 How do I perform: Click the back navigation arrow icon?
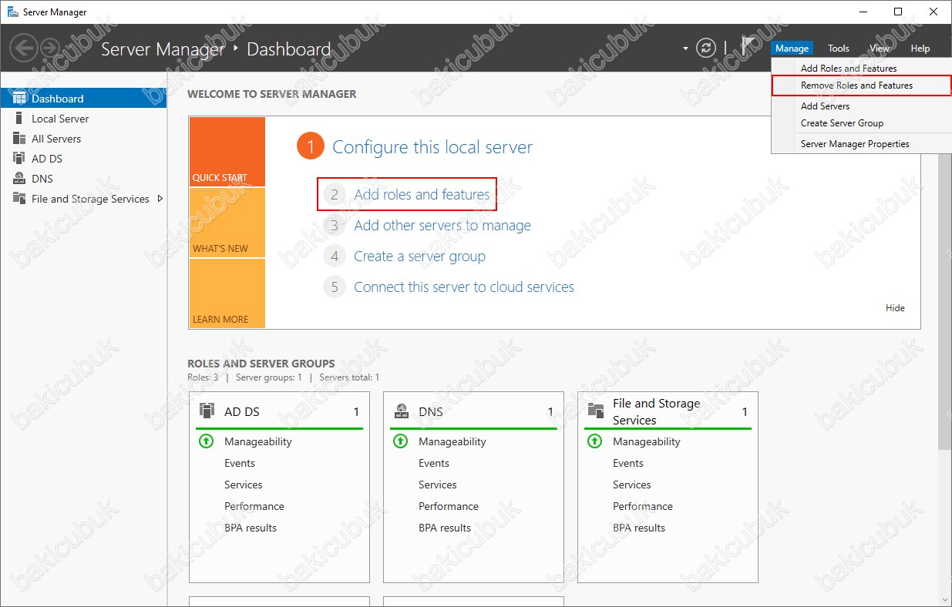click(24, 49)
